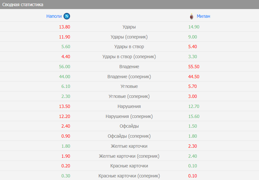Click the Napoli club logo icon

click(67, 16)
